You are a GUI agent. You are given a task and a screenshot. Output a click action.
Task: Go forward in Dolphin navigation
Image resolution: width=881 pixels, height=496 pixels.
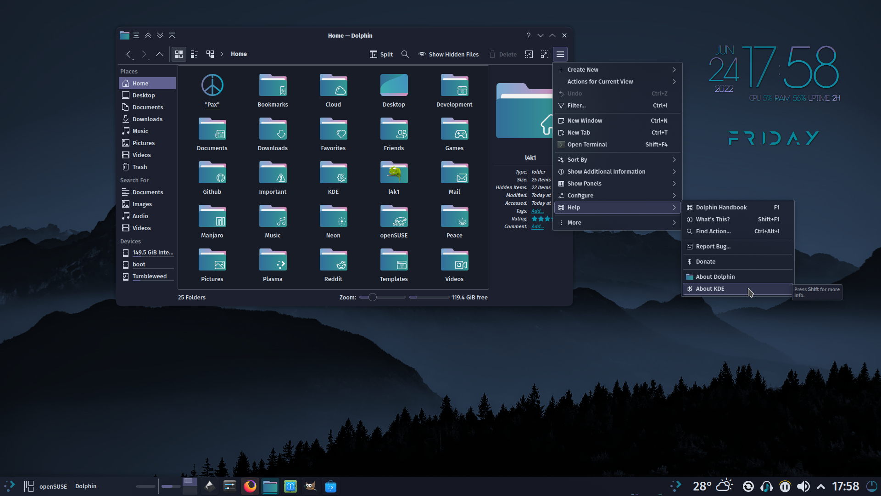144,54
